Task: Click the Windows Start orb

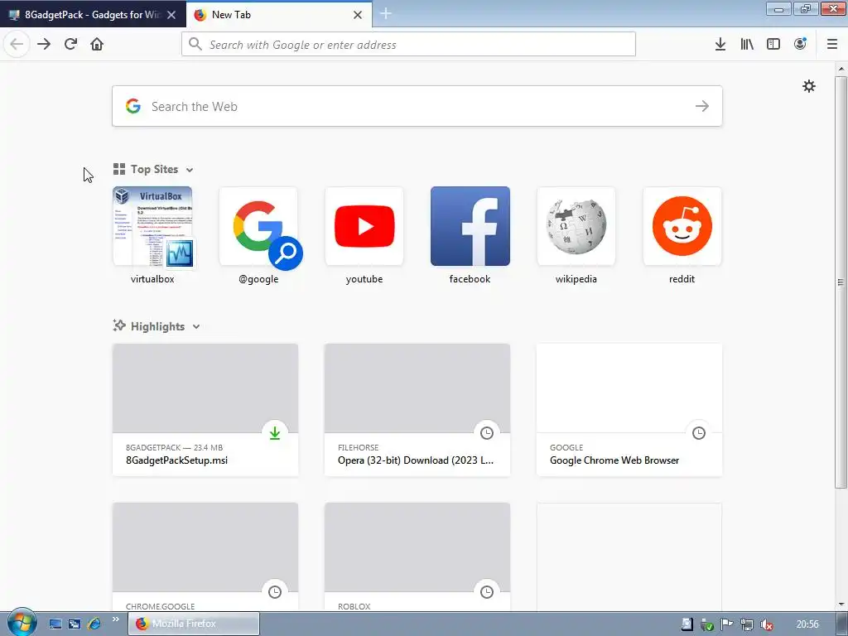Action: pos(22,623)
